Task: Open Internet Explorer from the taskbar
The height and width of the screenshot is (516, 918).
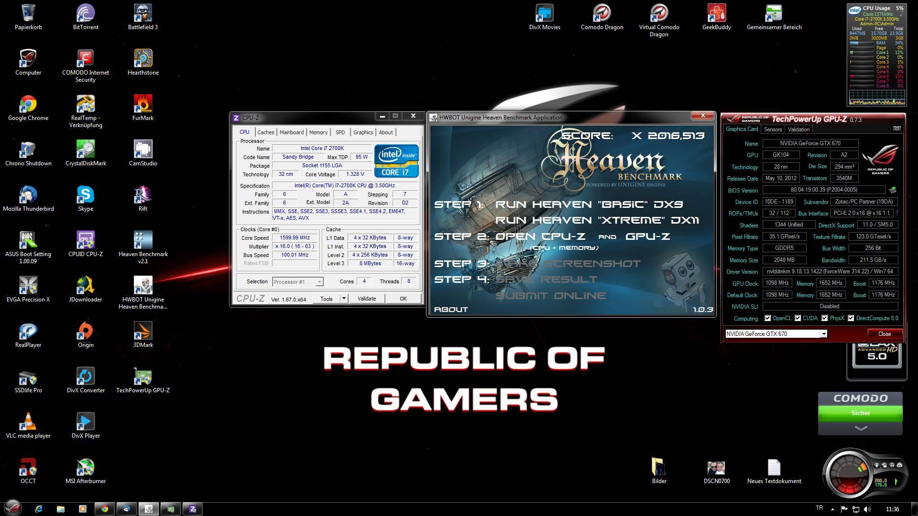Action: click(x=39, y=509)
